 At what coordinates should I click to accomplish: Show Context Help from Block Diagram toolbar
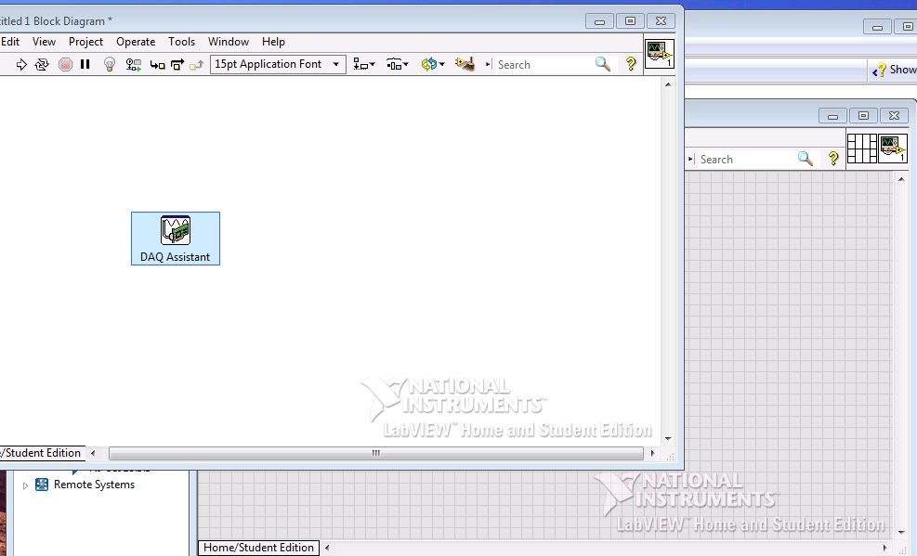[631, 64]
